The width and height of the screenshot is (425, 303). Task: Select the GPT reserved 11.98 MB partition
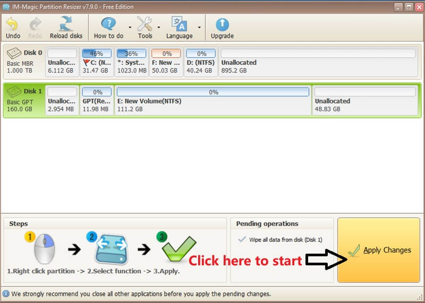point(97,100)
